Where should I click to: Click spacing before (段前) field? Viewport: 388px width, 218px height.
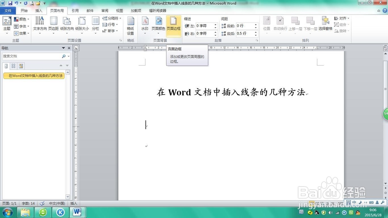[x=244, y=26]
